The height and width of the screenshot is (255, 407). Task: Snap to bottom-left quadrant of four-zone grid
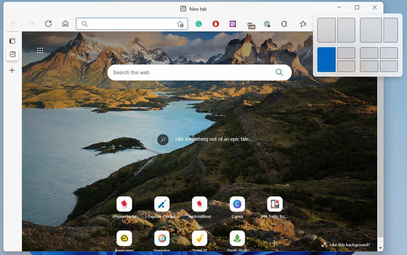click(x=369, y=66)
